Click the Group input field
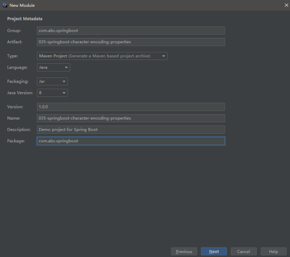 point(131,31)
